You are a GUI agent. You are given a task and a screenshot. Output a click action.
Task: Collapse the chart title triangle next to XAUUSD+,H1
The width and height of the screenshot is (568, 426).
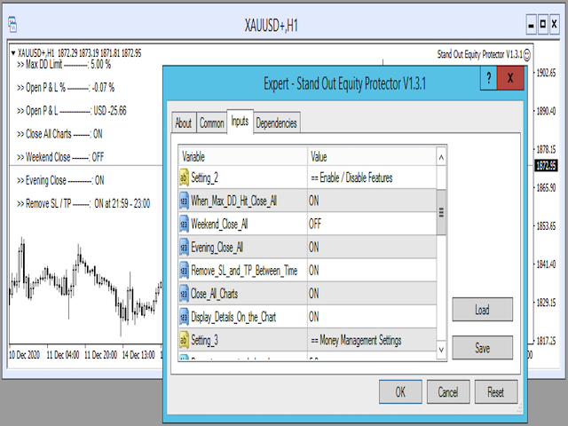click(x=13, y=53)
